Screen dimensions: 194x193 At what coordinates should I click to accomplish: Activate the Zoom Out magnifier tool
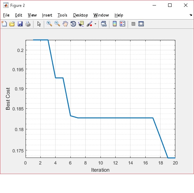pos(57,24)
